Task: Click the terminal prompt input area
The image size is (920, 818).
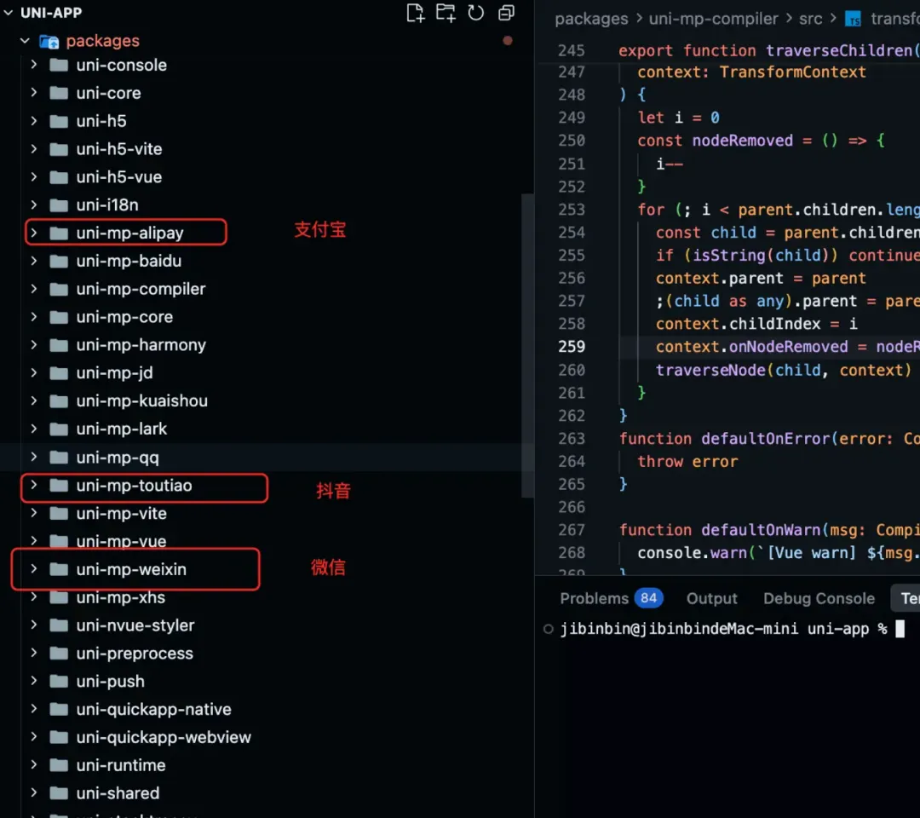Action: [x=900, y=629]
